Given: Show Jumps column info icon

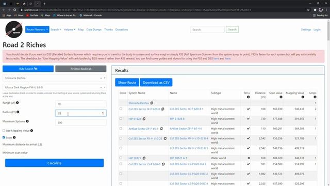Looking at the screenshot, I should (315, 97).
